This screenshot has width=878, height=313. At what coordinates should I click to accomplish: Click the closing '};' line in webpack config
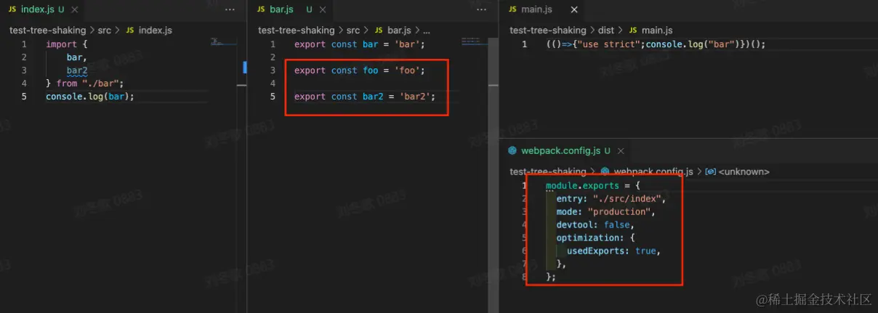click(x=551, y=277)
